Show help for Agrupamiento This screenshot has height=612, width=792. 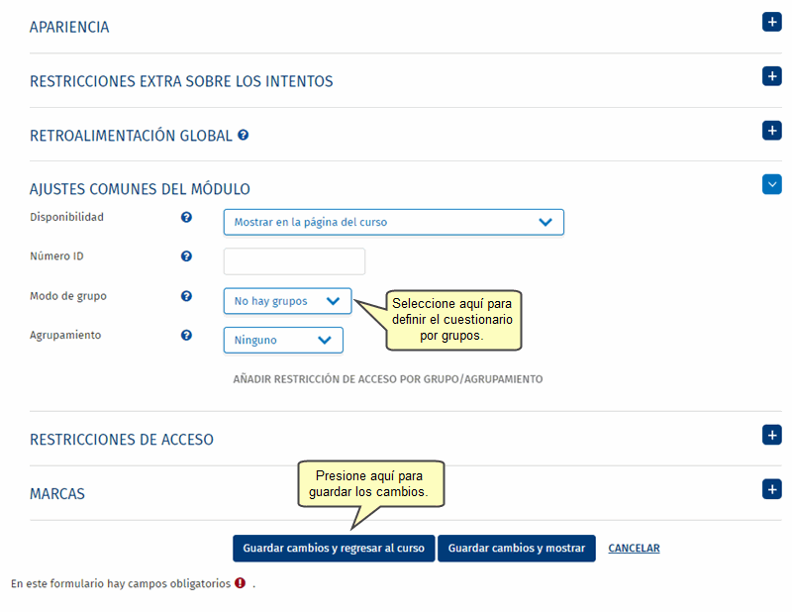[186, 336]
